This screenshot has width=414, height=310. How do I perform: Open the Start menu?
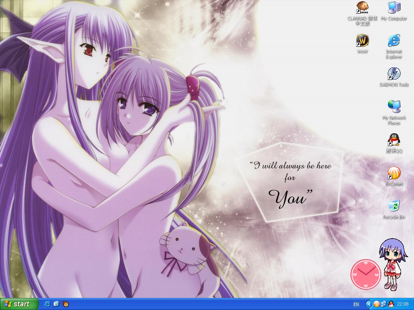tap(19, 304)
